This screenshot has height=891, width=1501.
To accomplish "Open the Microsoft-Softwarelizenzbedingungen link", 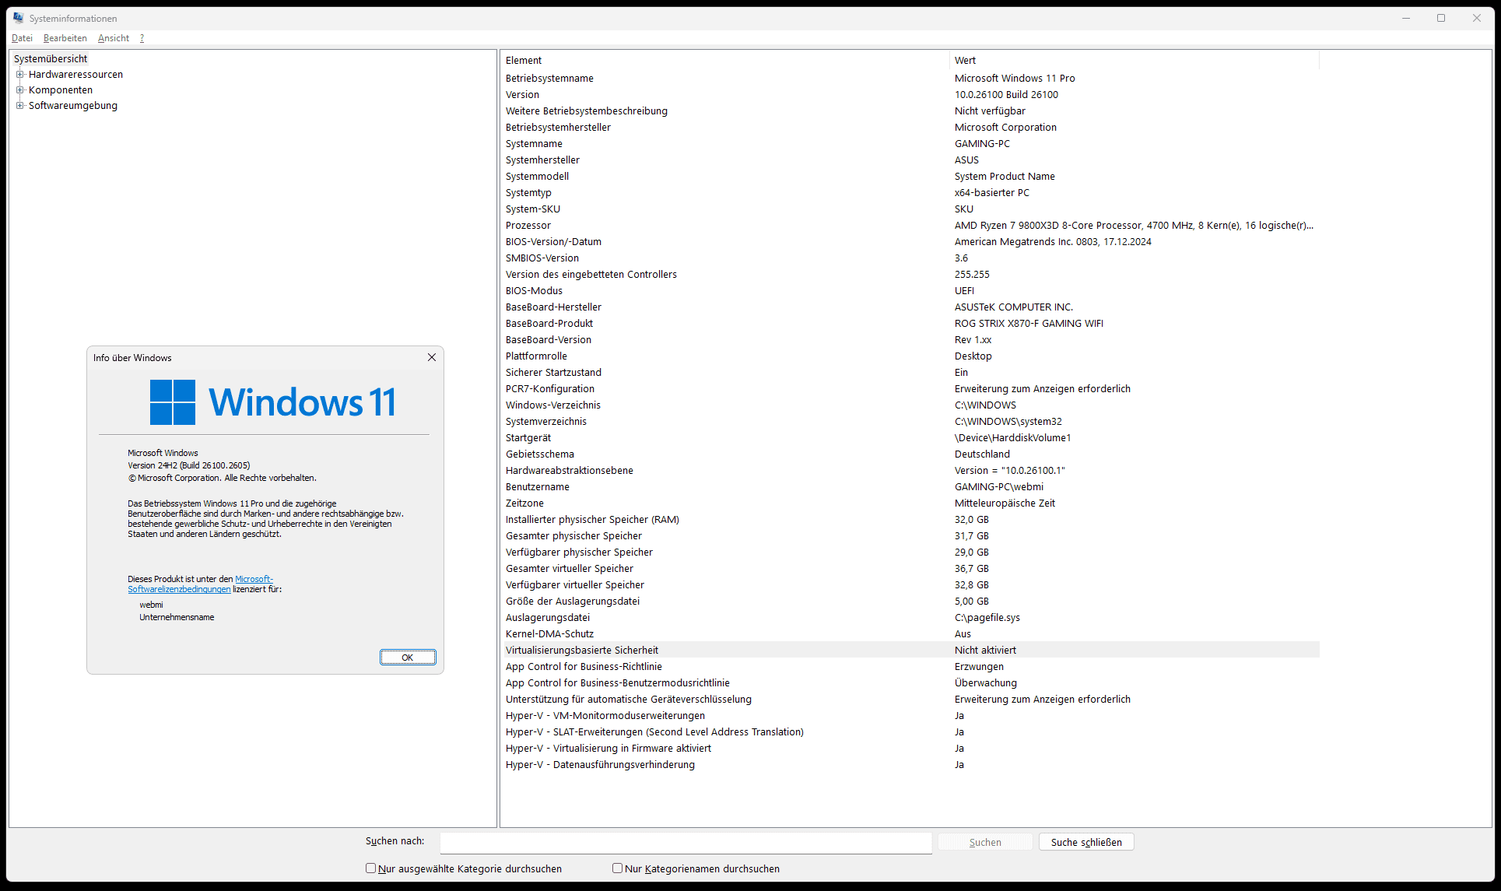I will click(x=179, y=589).
